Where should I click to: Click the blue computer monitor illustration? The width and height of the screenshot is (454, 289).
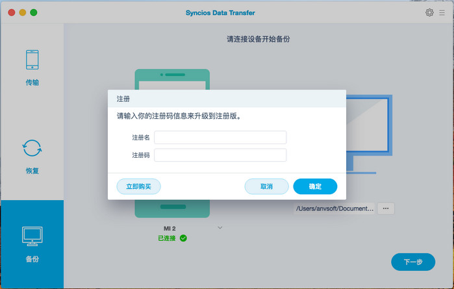[369, 134]
